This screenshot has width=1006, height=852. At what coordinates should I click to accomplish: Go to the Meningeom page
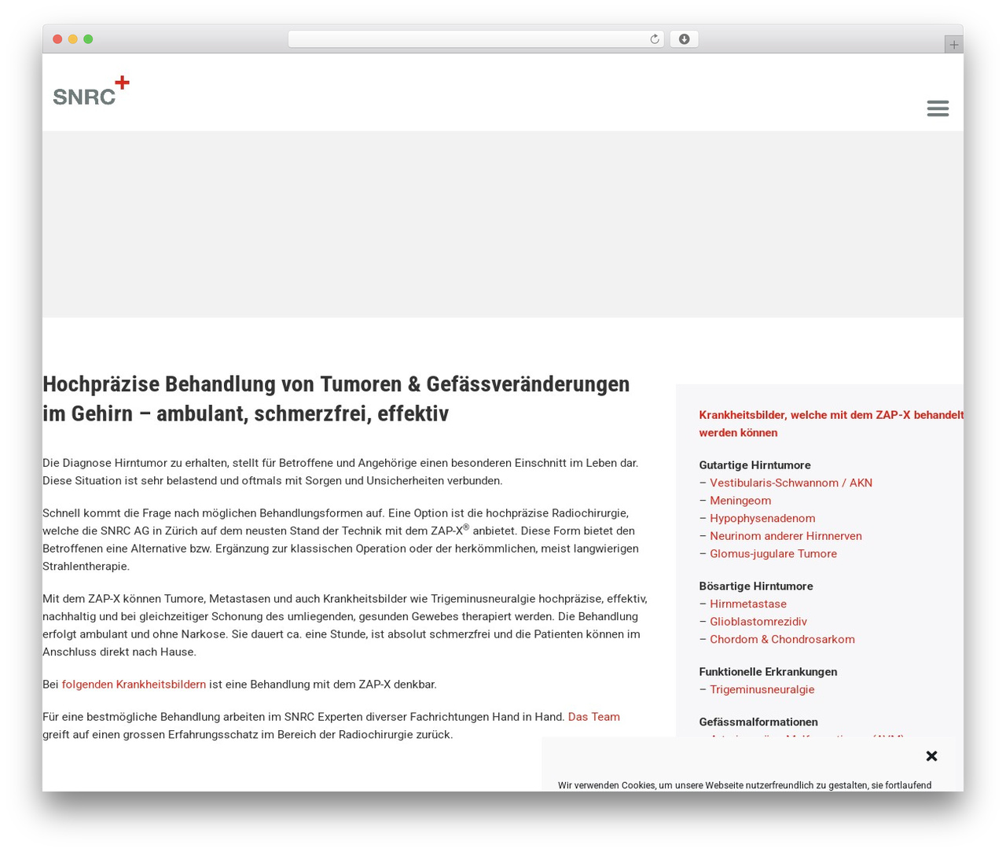(x=740, y=501)
